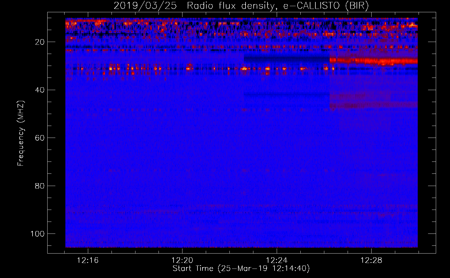Click the 12:28 time tick label
This screenshot has width=450, height=278.
[371, 260]
